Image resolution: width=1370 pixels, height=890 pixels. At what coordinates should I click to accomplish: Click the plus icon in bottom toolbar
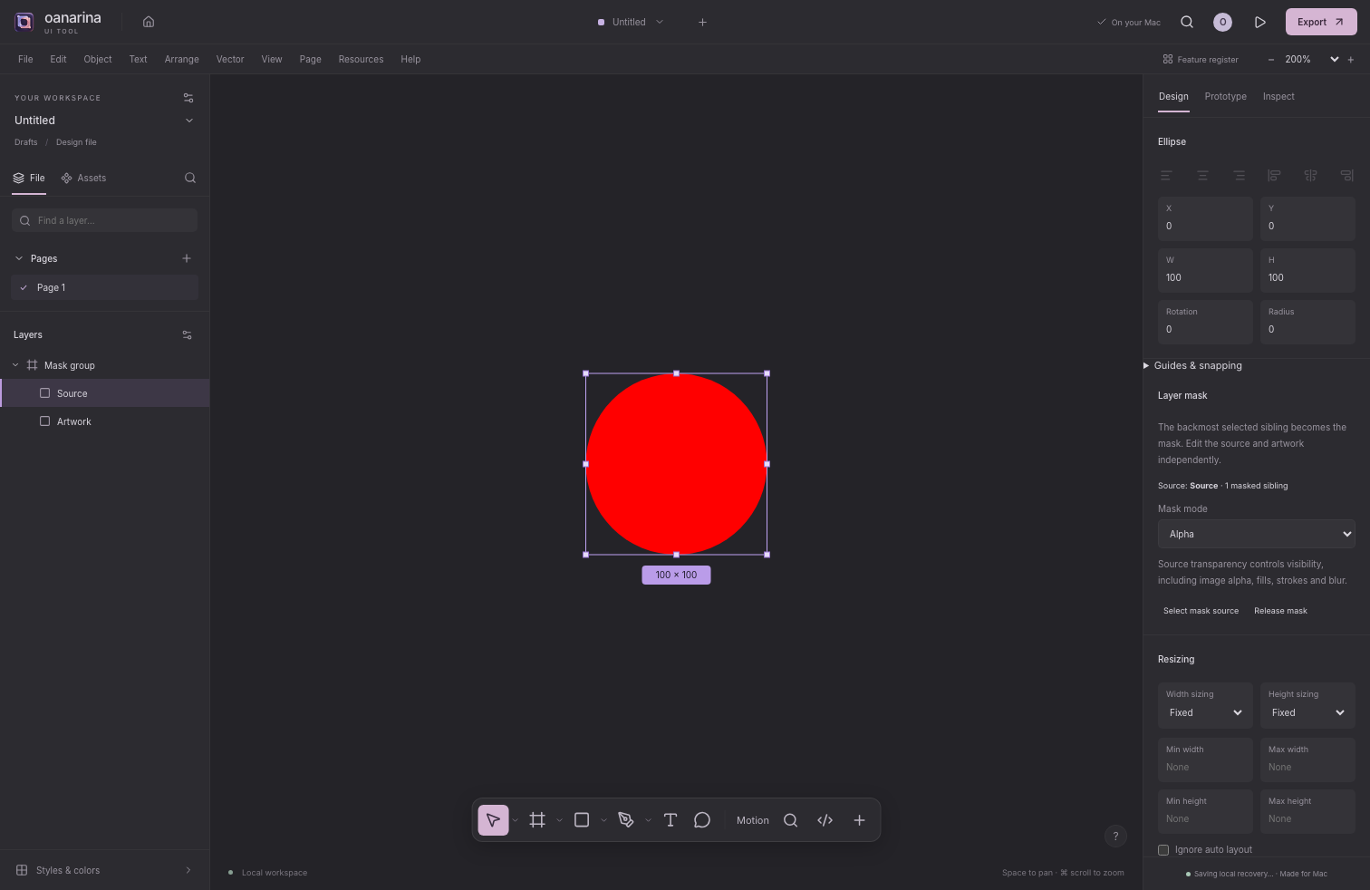[859, 820]
